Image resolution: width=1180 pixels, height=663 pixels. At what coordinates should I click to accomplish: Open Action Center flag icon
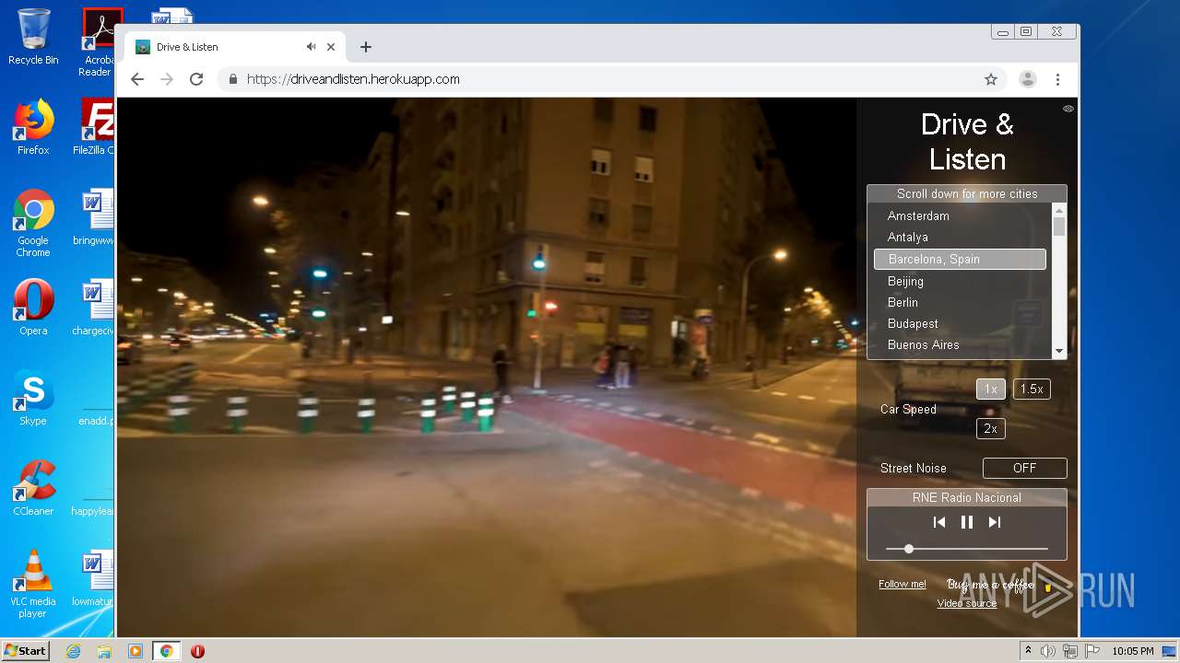(1092, 651)
